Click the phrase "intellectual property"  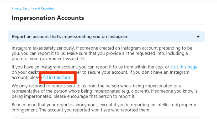176,105
